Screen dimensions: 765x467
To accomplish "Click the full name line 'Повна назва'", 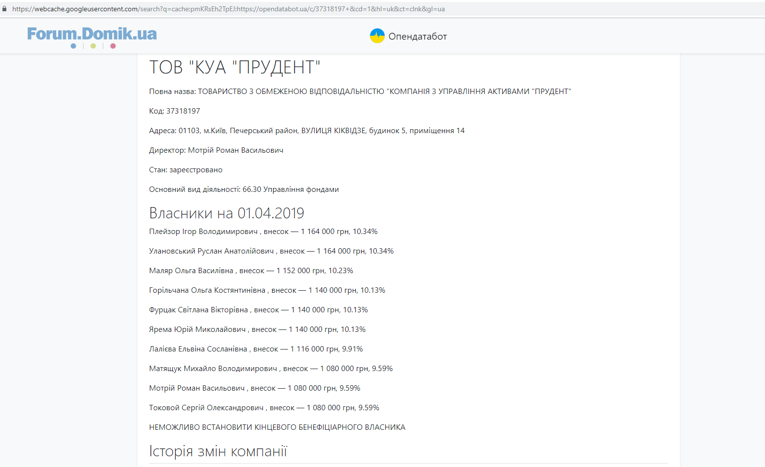I will coord(360,92).
